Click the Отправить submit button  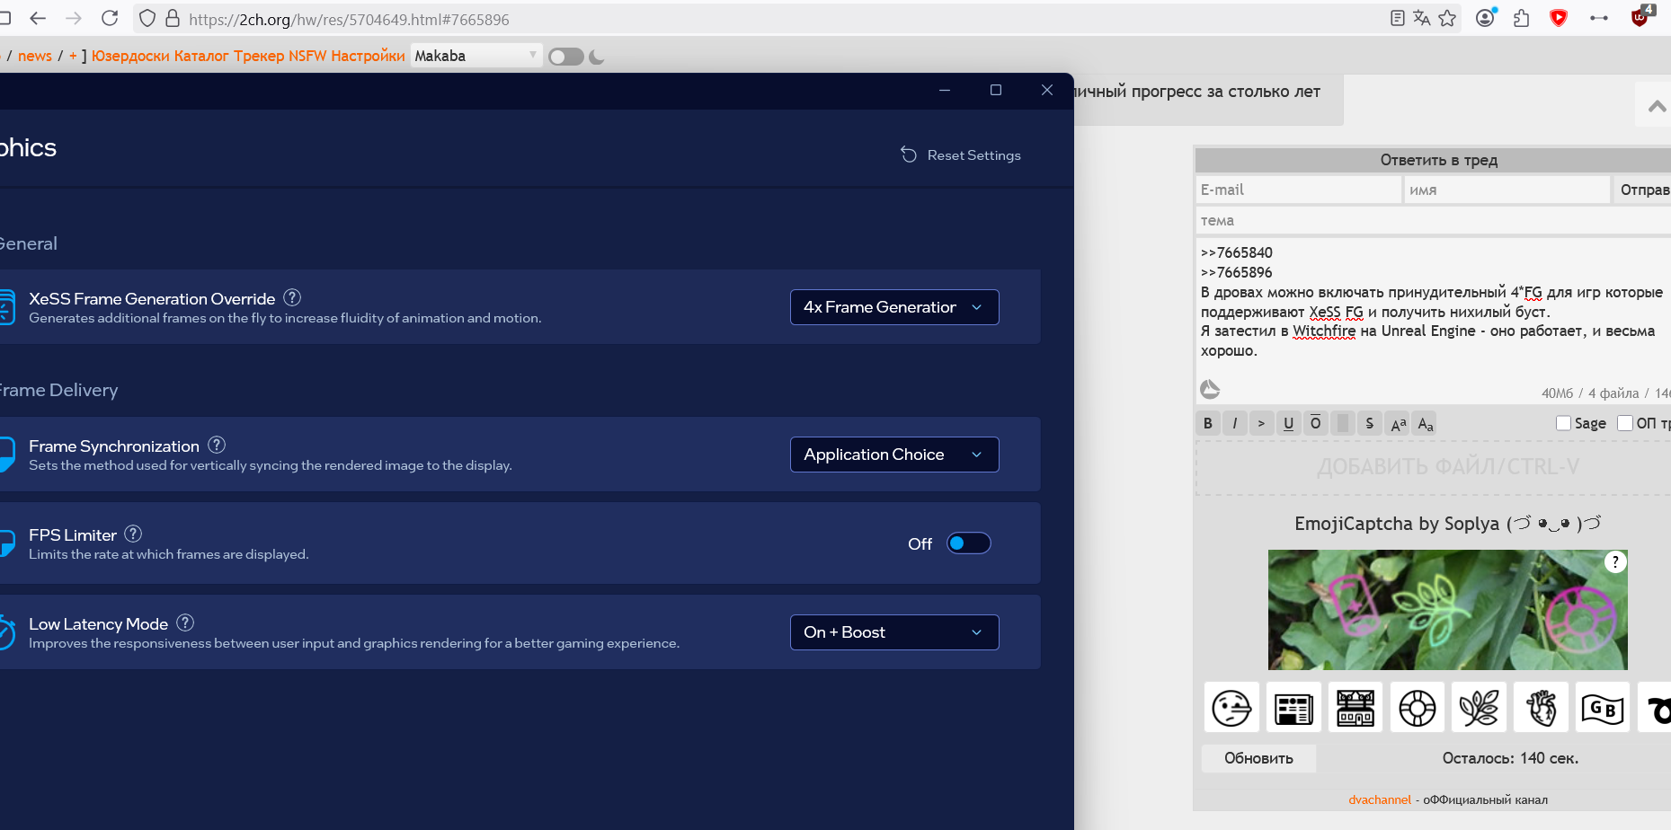(1641, 190)
